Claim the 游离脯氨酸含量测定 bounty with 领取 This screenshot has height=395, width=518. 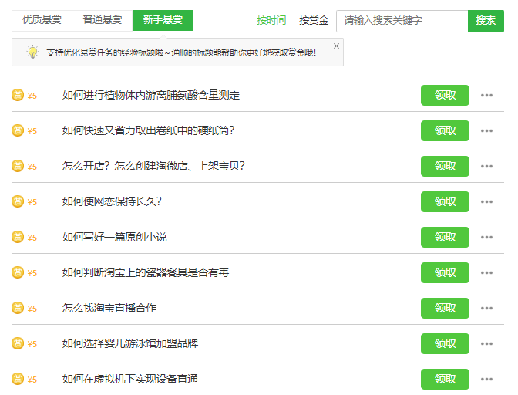click(445, 95)
